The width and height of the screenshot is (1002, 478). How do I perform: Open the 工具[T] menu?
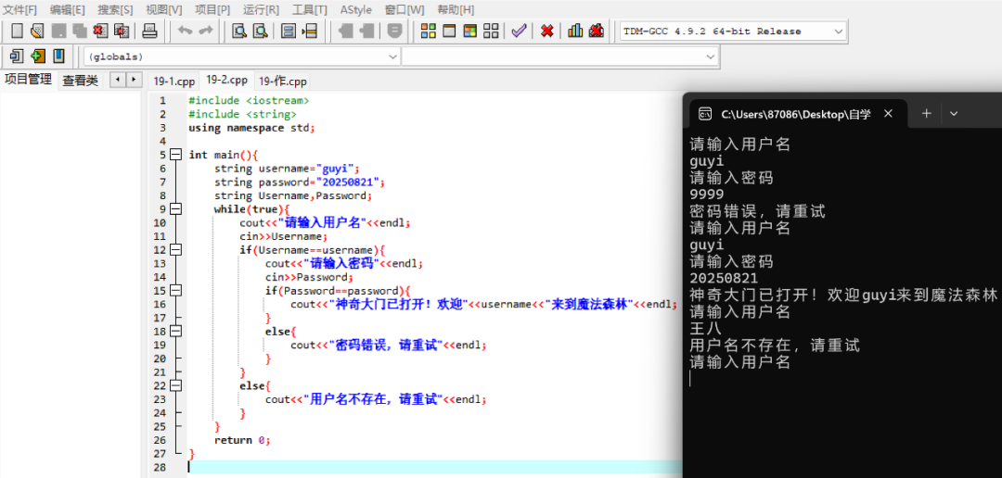(x=310, y=9)
